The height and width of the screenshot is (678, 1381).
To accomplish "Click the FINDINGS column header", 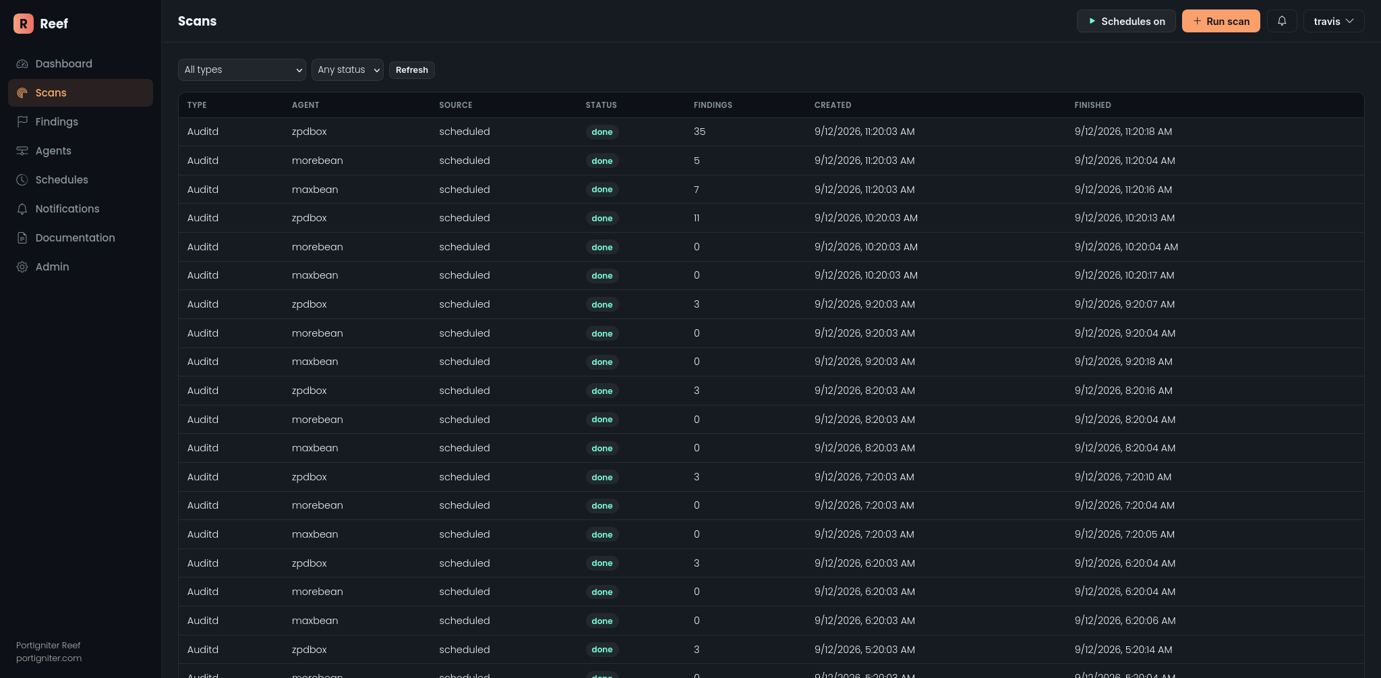I will pos(713,105).
